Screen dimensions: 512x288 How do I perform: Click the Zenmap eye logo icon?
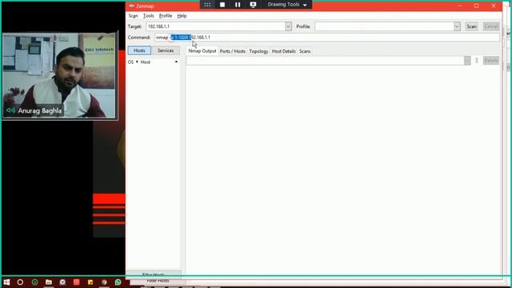point(131,6)
